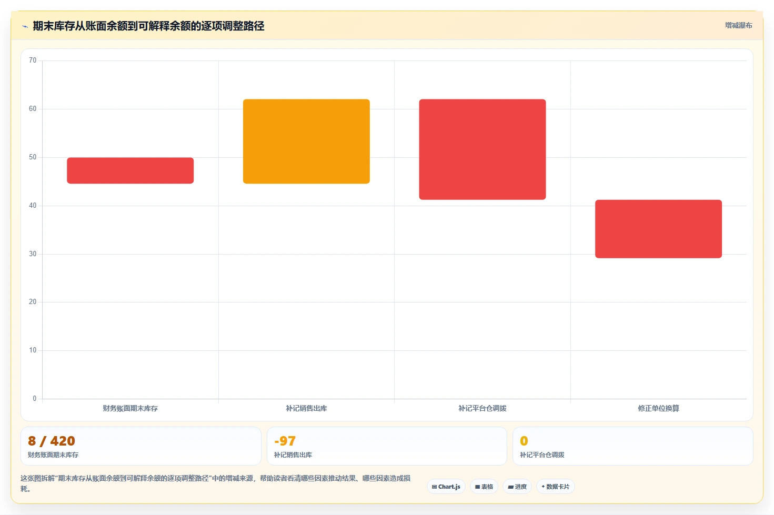Click the 增减瀑布 label in the header
Screen dimensions: 774x515
[738, 25]
